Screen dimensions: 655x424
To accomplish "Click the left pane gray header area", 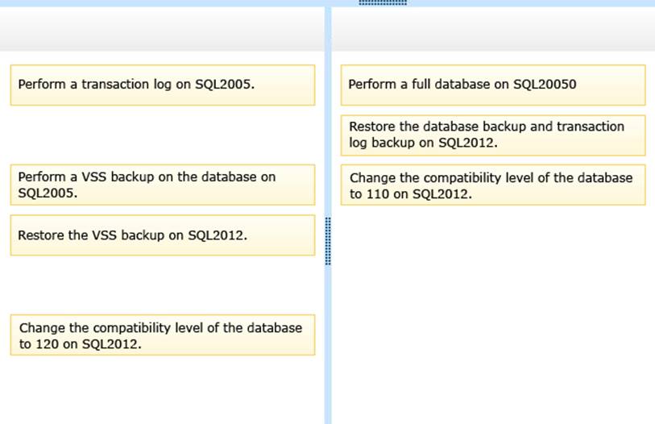I will point(162,30).
